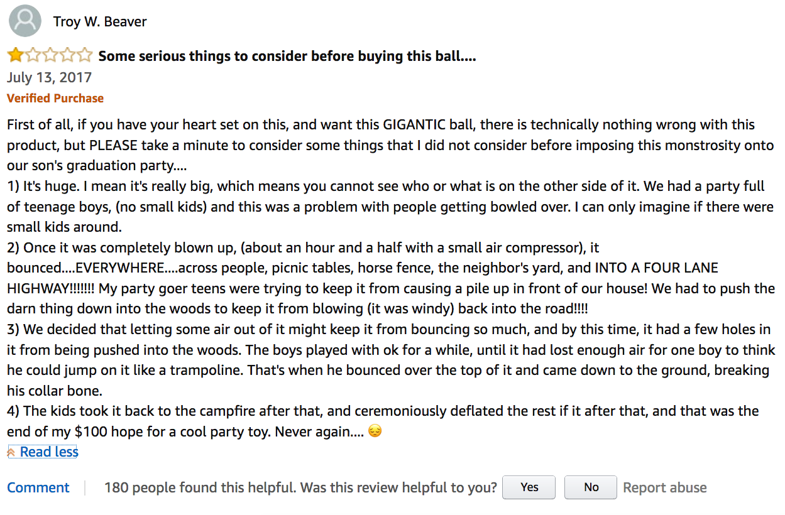This screenshot has width=785, height=515.
Task: Click the third empty rating star
Action: tap(50, 56)
